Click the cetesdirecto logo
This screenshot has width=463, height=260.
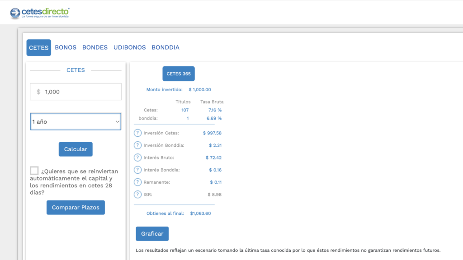coord(40,13)
